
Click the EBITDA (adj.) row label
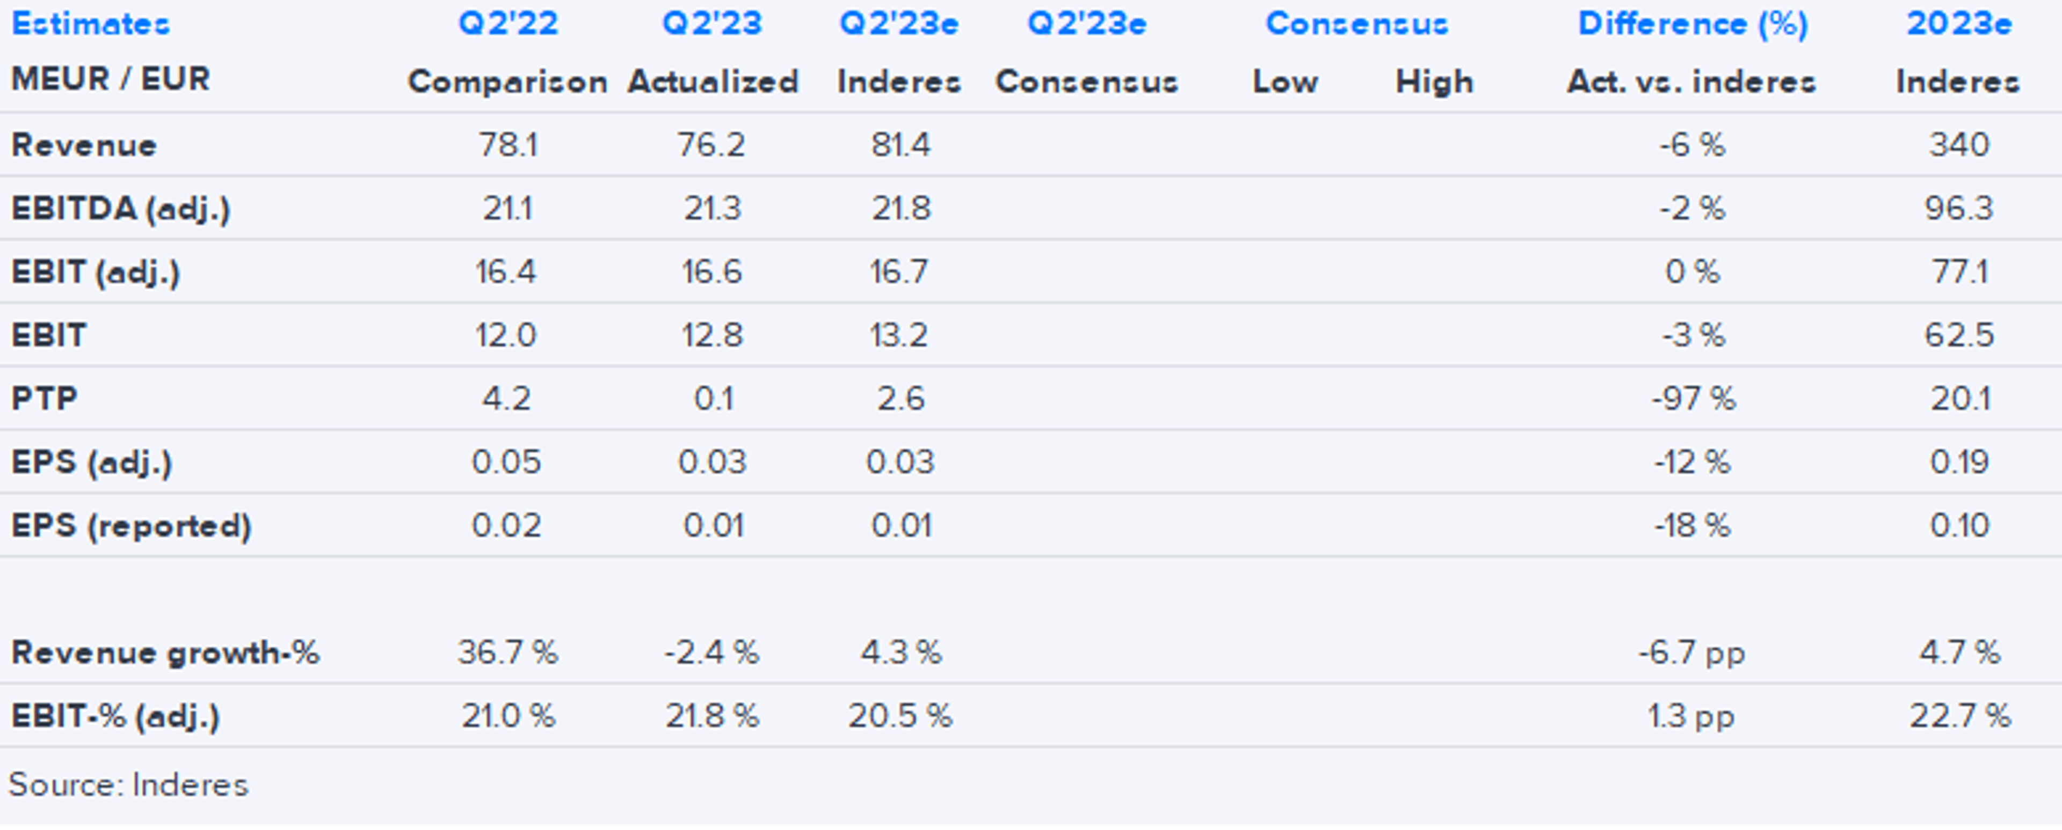[121, 209]
